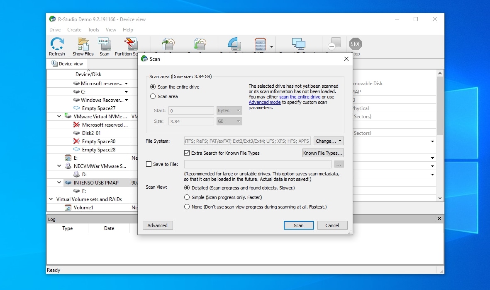Open the Create menu

(74, 30)
